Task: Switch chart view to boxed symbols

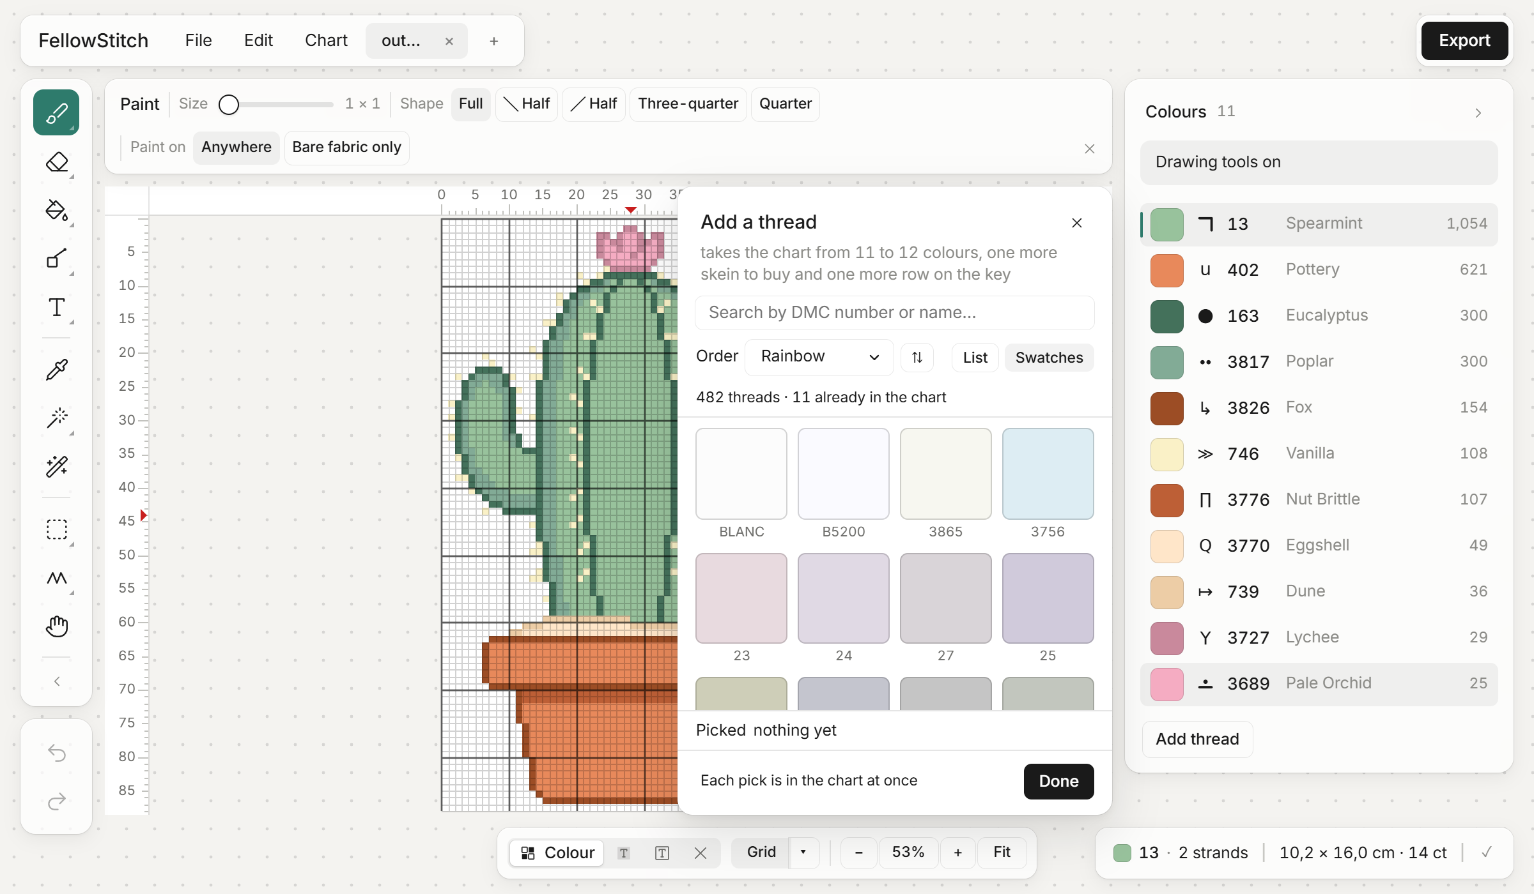Action: (x=662, y=853)
